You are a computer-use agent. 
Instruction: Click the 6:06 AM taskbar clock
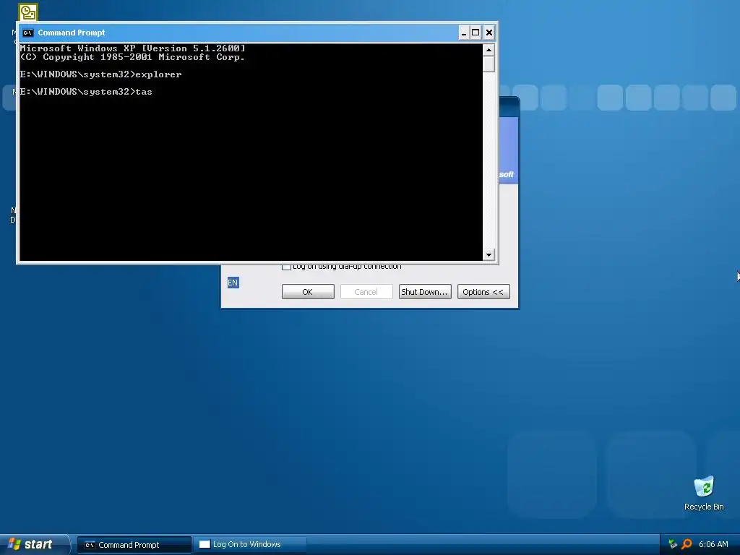(x=713, y=544)
